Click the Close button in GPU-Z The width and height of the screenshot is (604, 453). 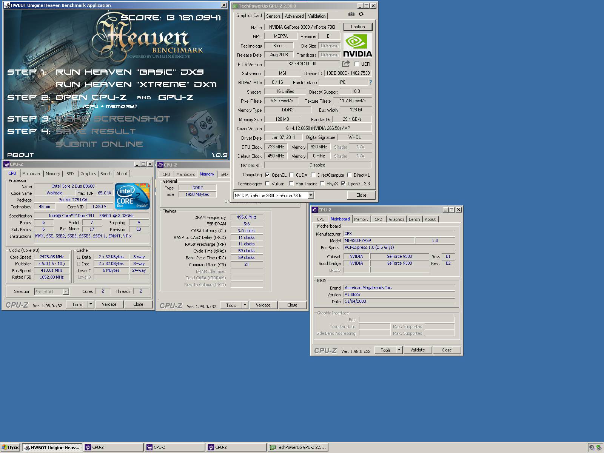coord(361,195)
